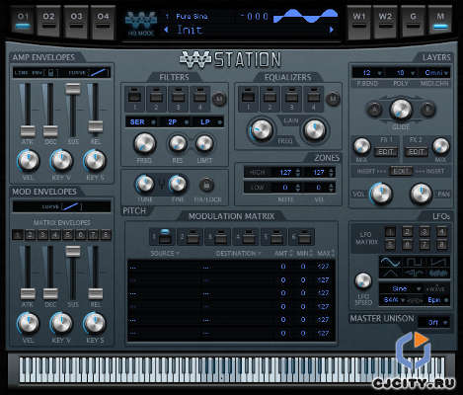Click the mod envelope REL slider
The image size is (463, 395).
[x=96, y=293]
